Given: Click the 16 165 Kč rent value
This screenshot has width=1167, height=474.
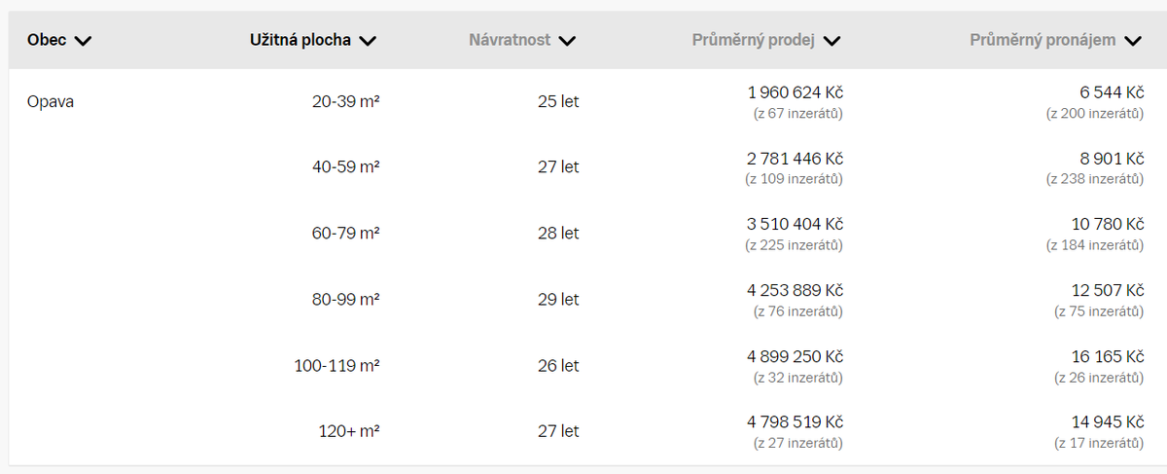Looking at the screenshot, I should (x=1108, y=357).
